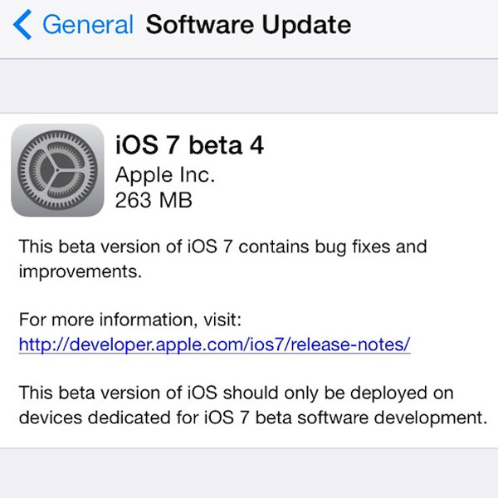Go back via the General label
This screenshot has height=498, width=498.
[87, 25]
